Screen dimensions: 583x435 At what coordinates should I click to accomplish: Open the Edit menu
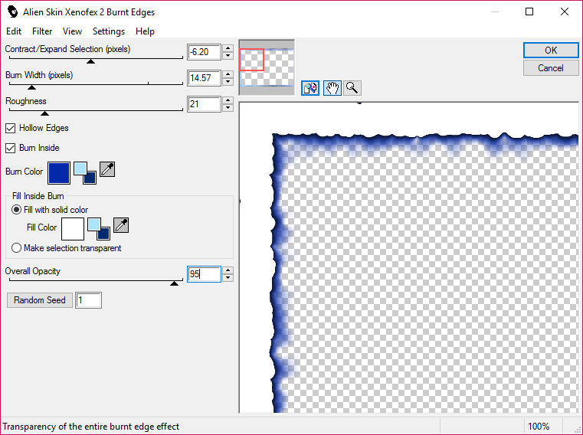click(14, 31)
